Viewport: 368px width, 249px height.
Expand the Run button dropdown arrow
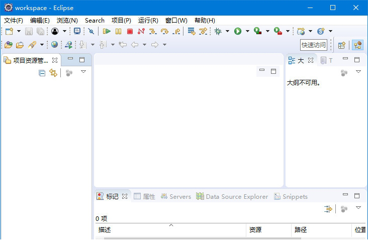tap(247, 31)
